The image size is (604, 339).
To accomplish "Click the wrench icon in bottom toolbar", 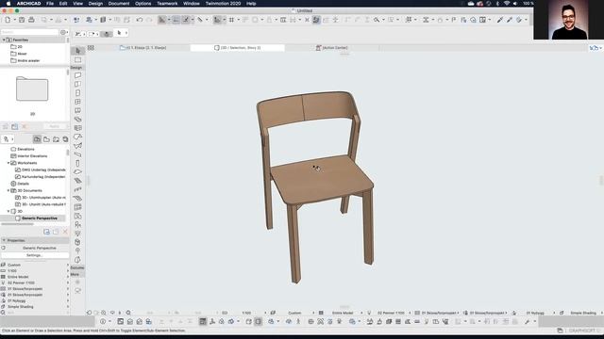I will (x=527, y=321).
